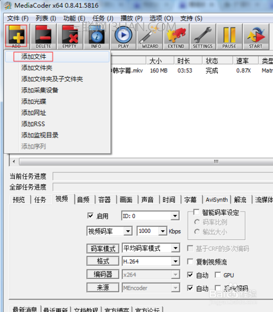Click the 格式 button

[x=103, y=261]
